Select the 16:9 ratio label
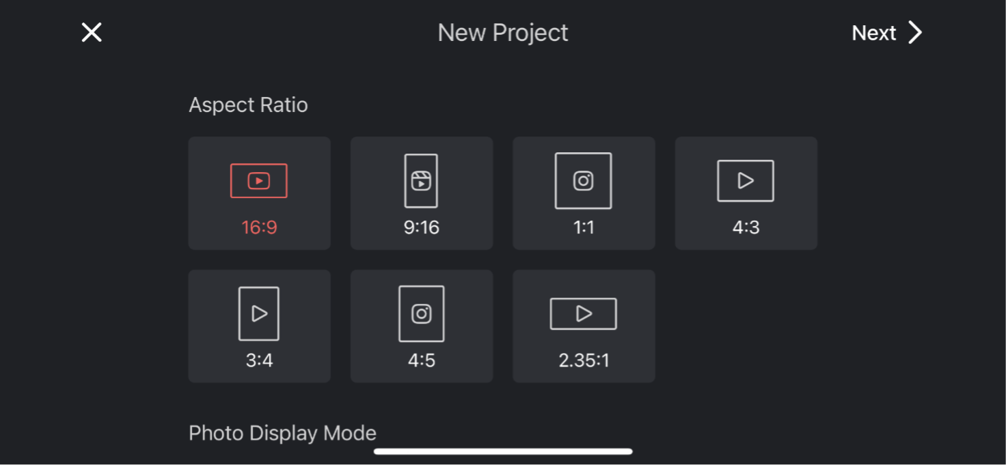 [x=259, y=227]
